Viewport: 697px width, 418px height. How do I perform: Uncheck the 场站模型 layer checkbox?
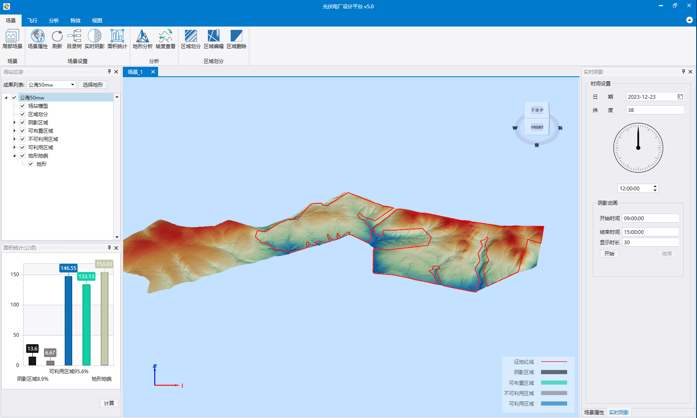[x=22, y=106]
